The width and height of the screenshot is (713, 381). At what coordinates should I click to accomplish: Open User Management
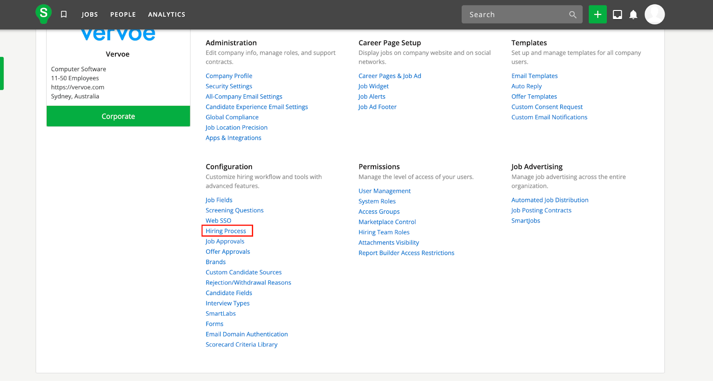[385, 191]
